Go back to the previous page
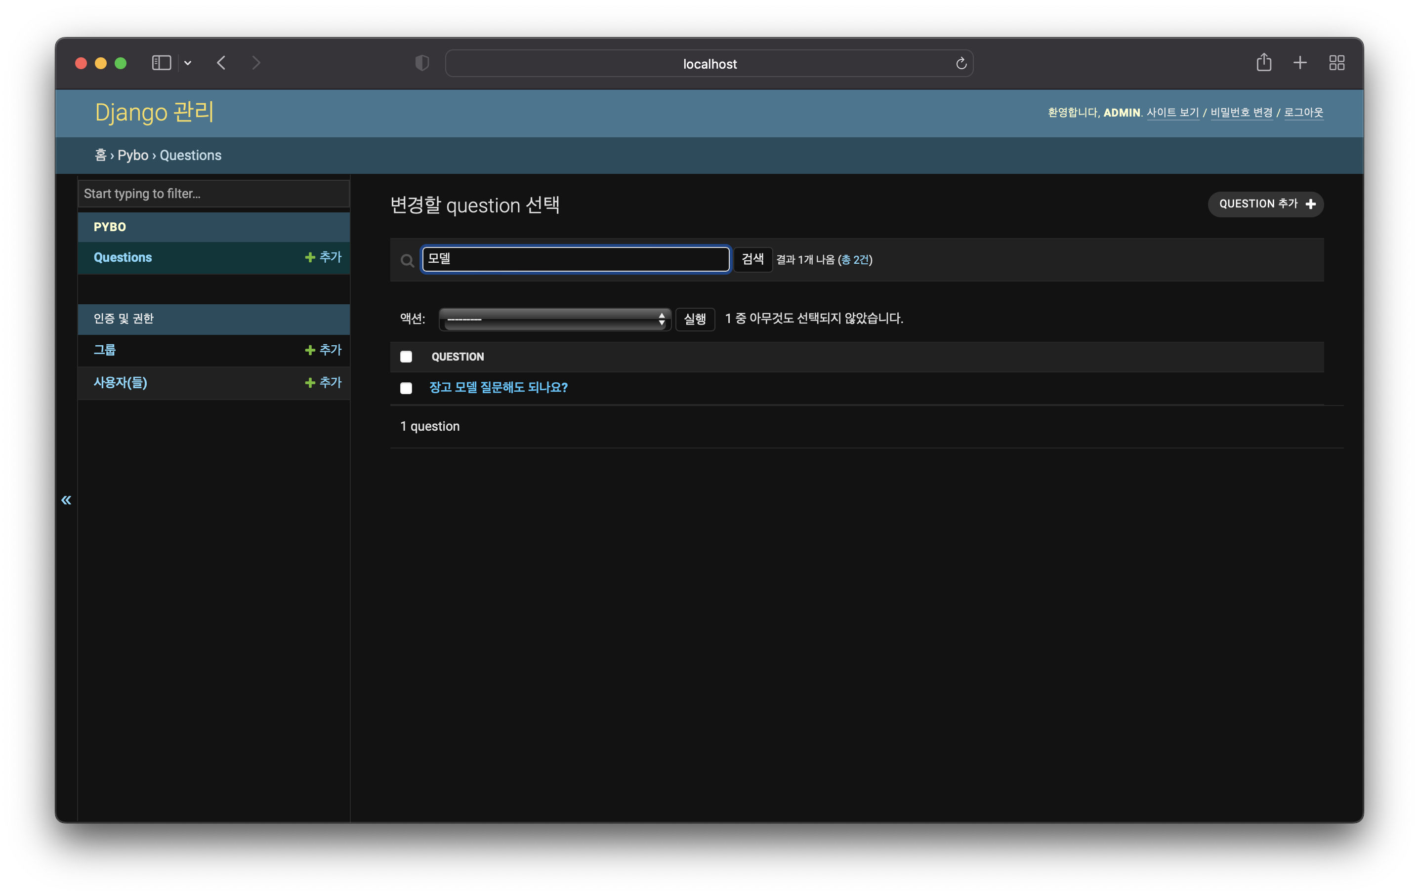 pos(221,63)
